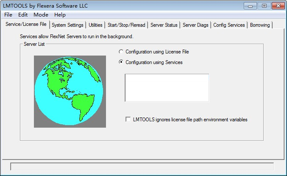This screenshot has width=287, height=176.
Task: Minimize the LMTOOLS window
Action: 251,6
